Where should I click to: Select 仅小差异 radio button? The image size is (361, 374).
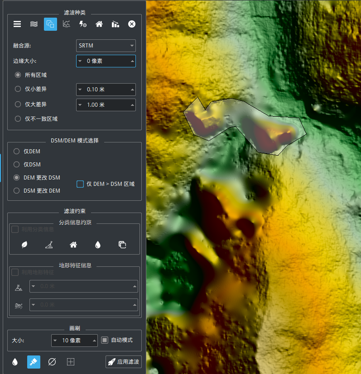(18, 89)
